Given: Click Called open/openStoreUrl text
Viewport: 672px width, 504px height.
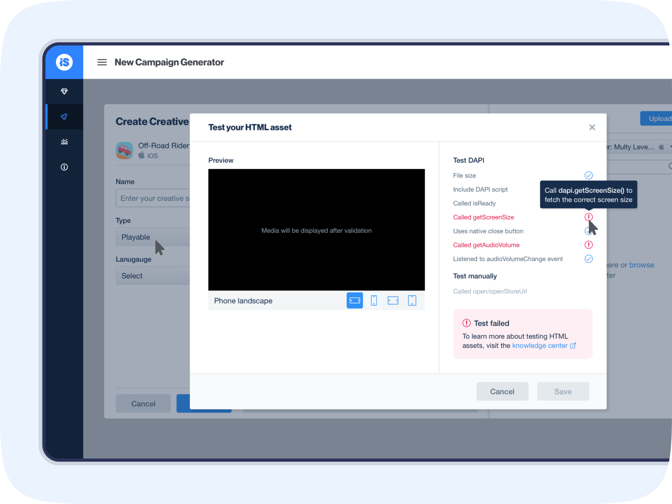Looking at the screenshot, I should pyautogui.click(x=490, y=291).
